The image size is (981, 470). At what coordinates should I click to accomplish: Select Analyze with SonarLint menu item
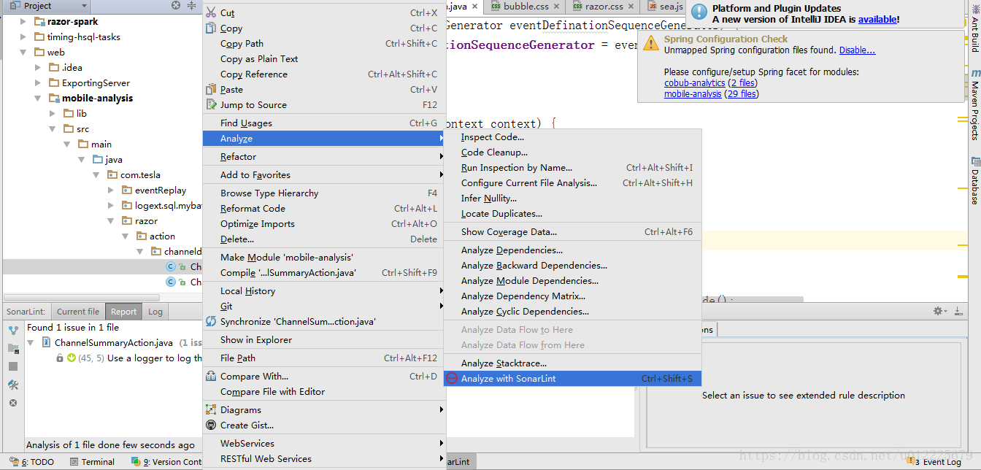point(572,378)
